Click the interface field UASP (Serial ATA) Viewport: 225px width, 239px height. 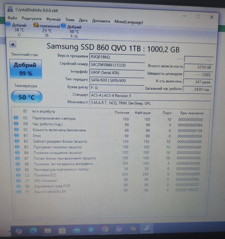coord(117,73)
